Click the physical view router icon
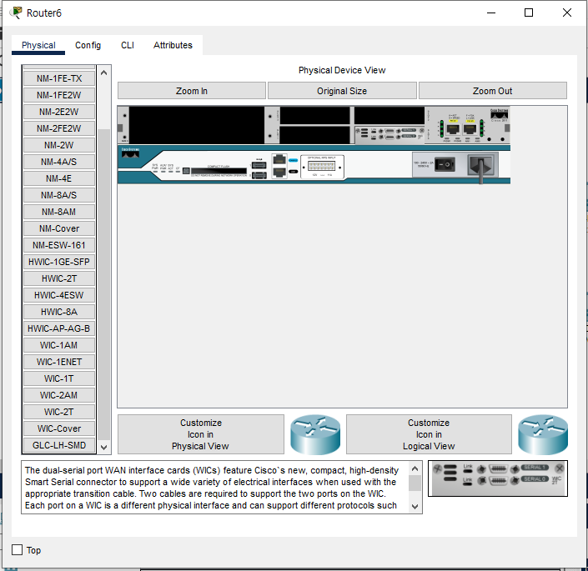This screenshot has width=588, height=571. pos(315,434)
